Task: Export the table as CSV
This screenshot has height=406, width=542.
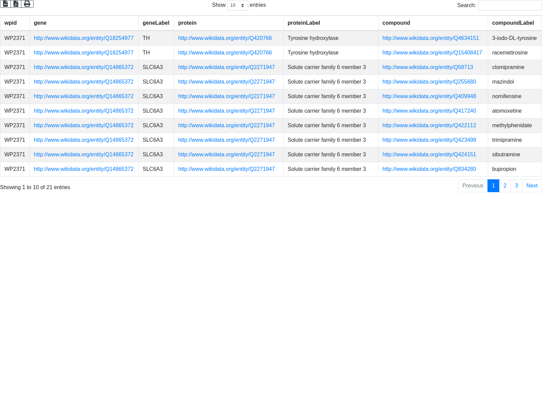Action: [5, 4]
